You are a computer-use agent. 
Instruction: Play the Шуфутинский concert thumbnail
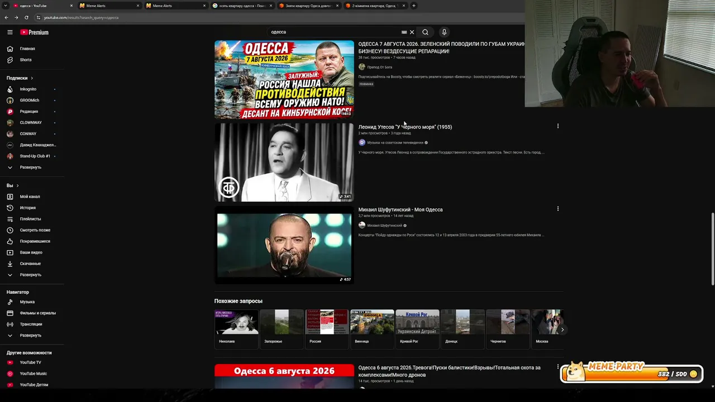284,245
